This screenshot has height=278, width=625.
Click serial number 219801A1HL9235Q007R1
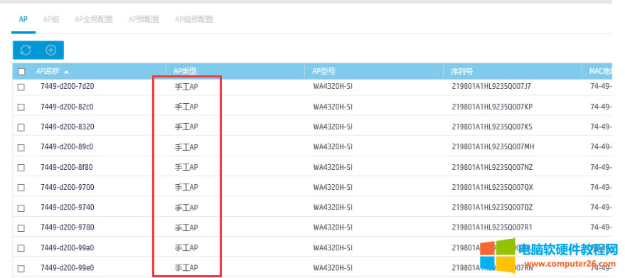point(492,228)
